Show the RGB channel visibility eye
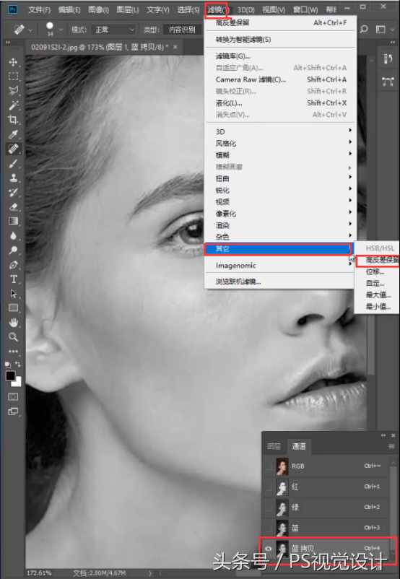400x579 pixels. click(x=269, y=466)
